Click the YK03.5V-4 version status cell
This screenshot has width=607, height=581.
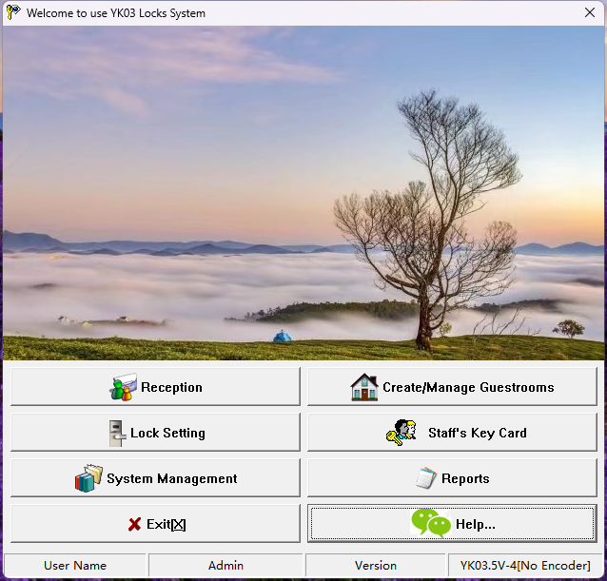tap(526, 566)
